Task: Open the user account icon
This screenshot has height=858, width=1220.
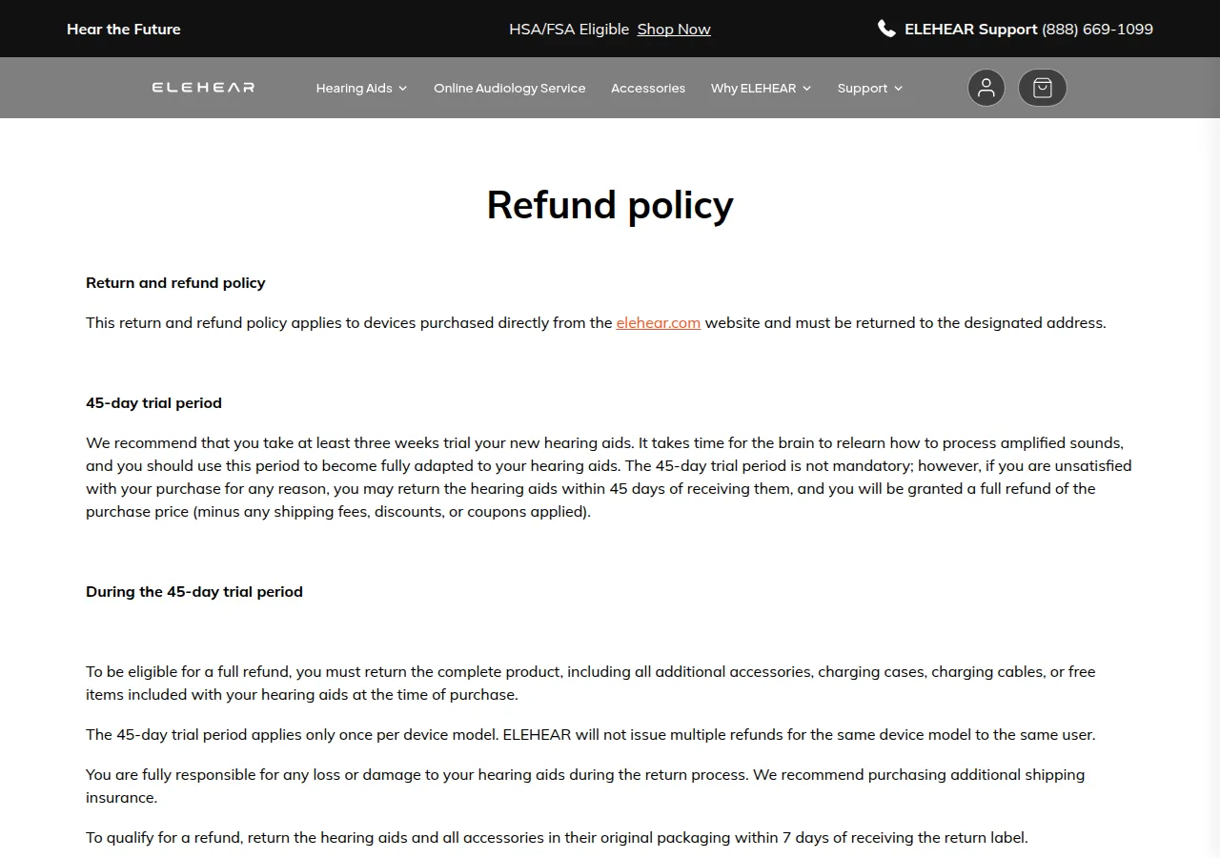Action: click(x=986, y=88)
